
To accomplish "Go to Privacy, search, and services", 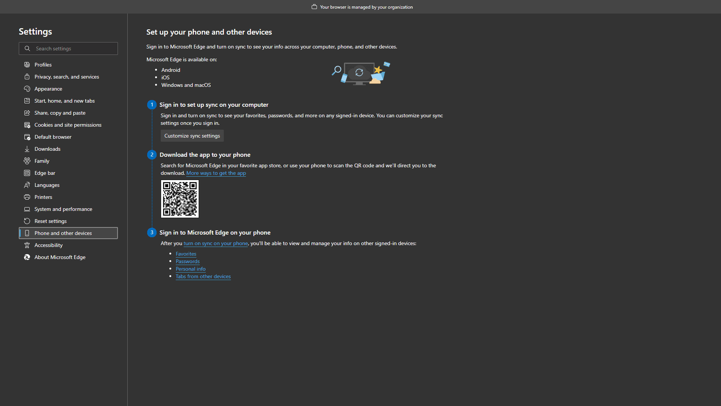I will (68, 77).
